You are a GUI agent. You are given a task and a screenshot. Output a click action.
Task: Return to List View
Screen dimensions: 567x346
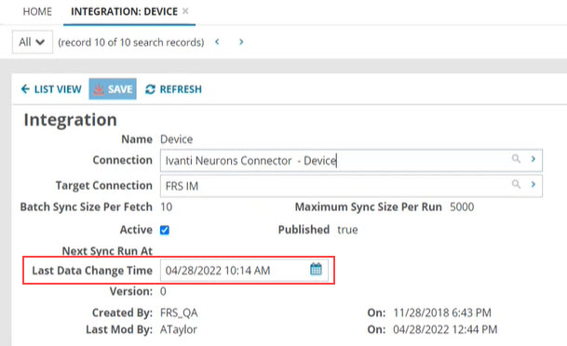click(x=51, y=89)
